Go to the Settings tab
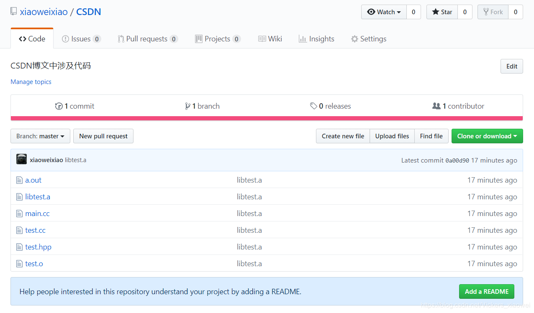 point(368,39)
